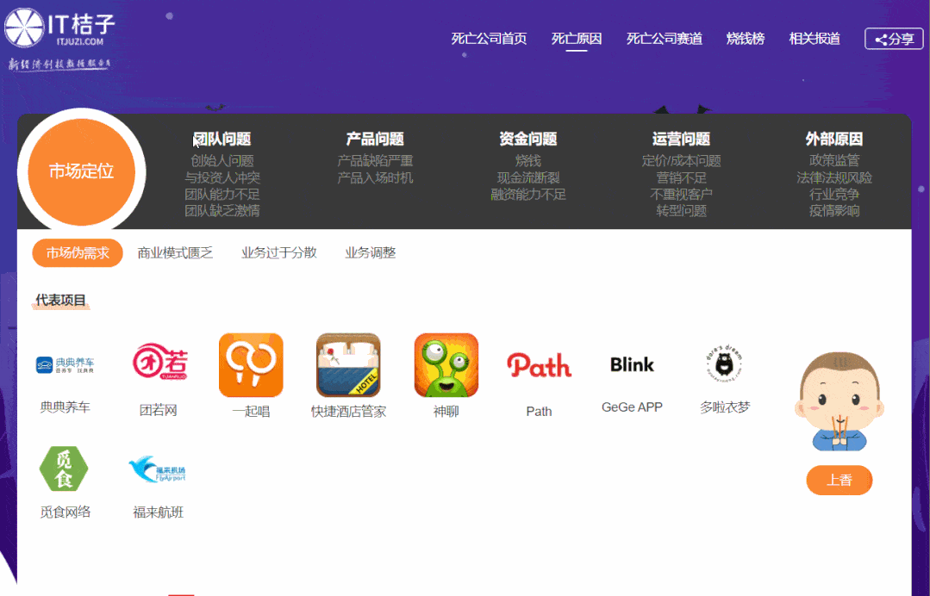Image resolution: width=930 pixels, height=596 pixels.
Task: Open 烧钱榜 in the top navigation
Action: pyautogui.click(x=745, y=39)
